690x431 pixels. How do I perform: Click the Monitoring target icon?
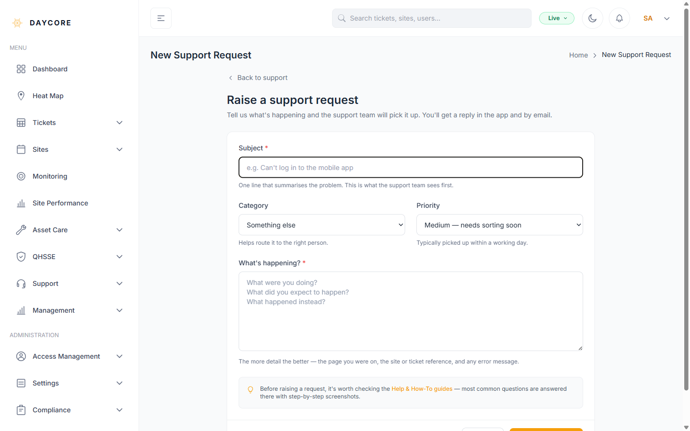point(21,176)
